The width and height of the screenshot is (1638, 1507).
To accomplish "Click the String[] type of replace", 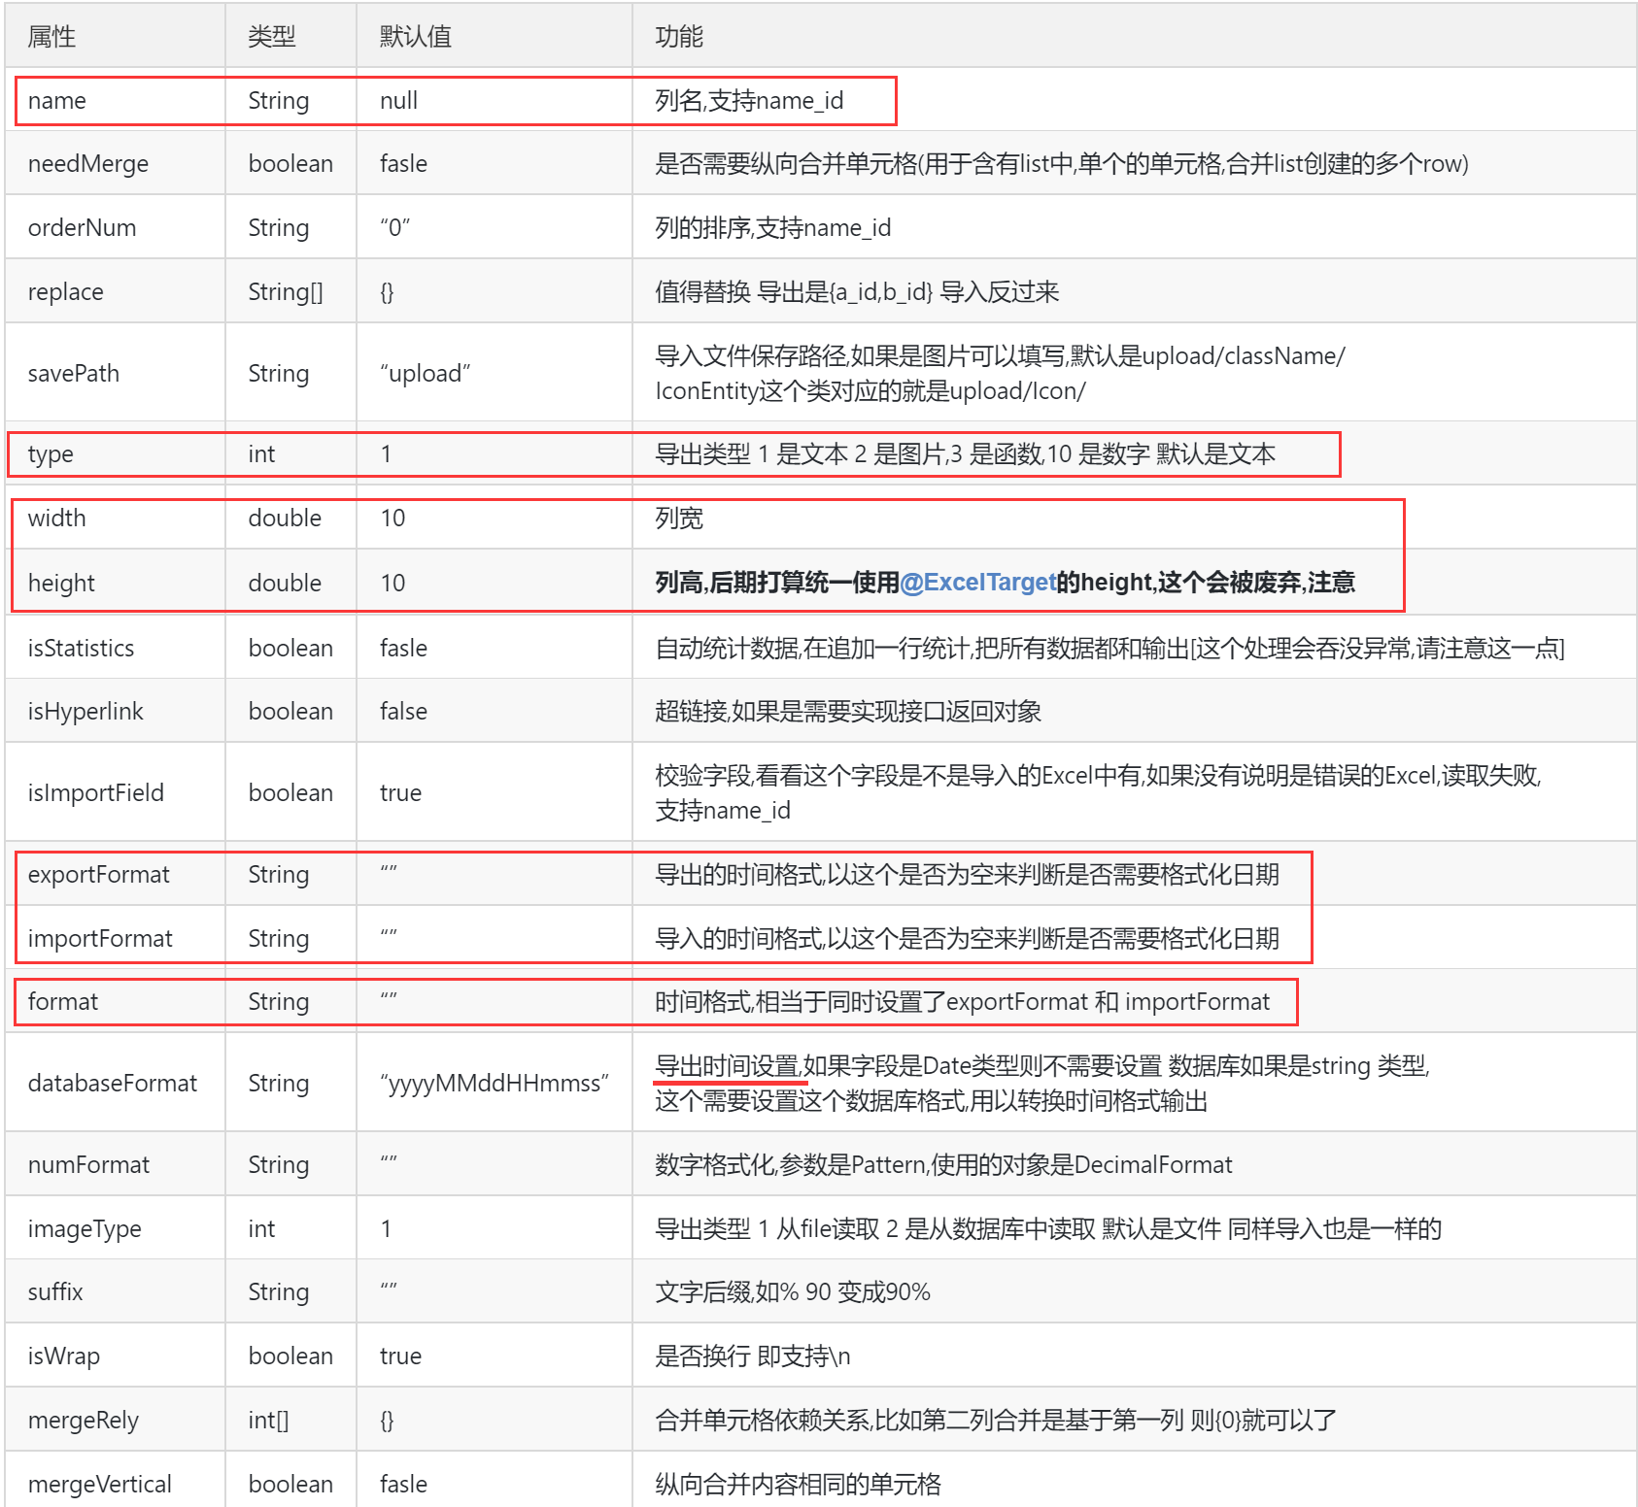I will [286, 291].
